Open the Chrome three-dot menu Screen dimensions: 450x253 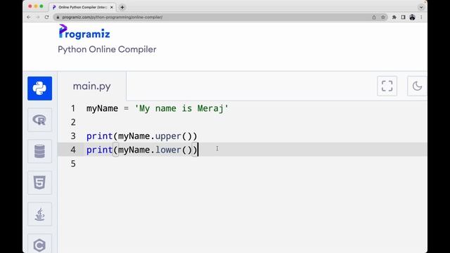421,17
